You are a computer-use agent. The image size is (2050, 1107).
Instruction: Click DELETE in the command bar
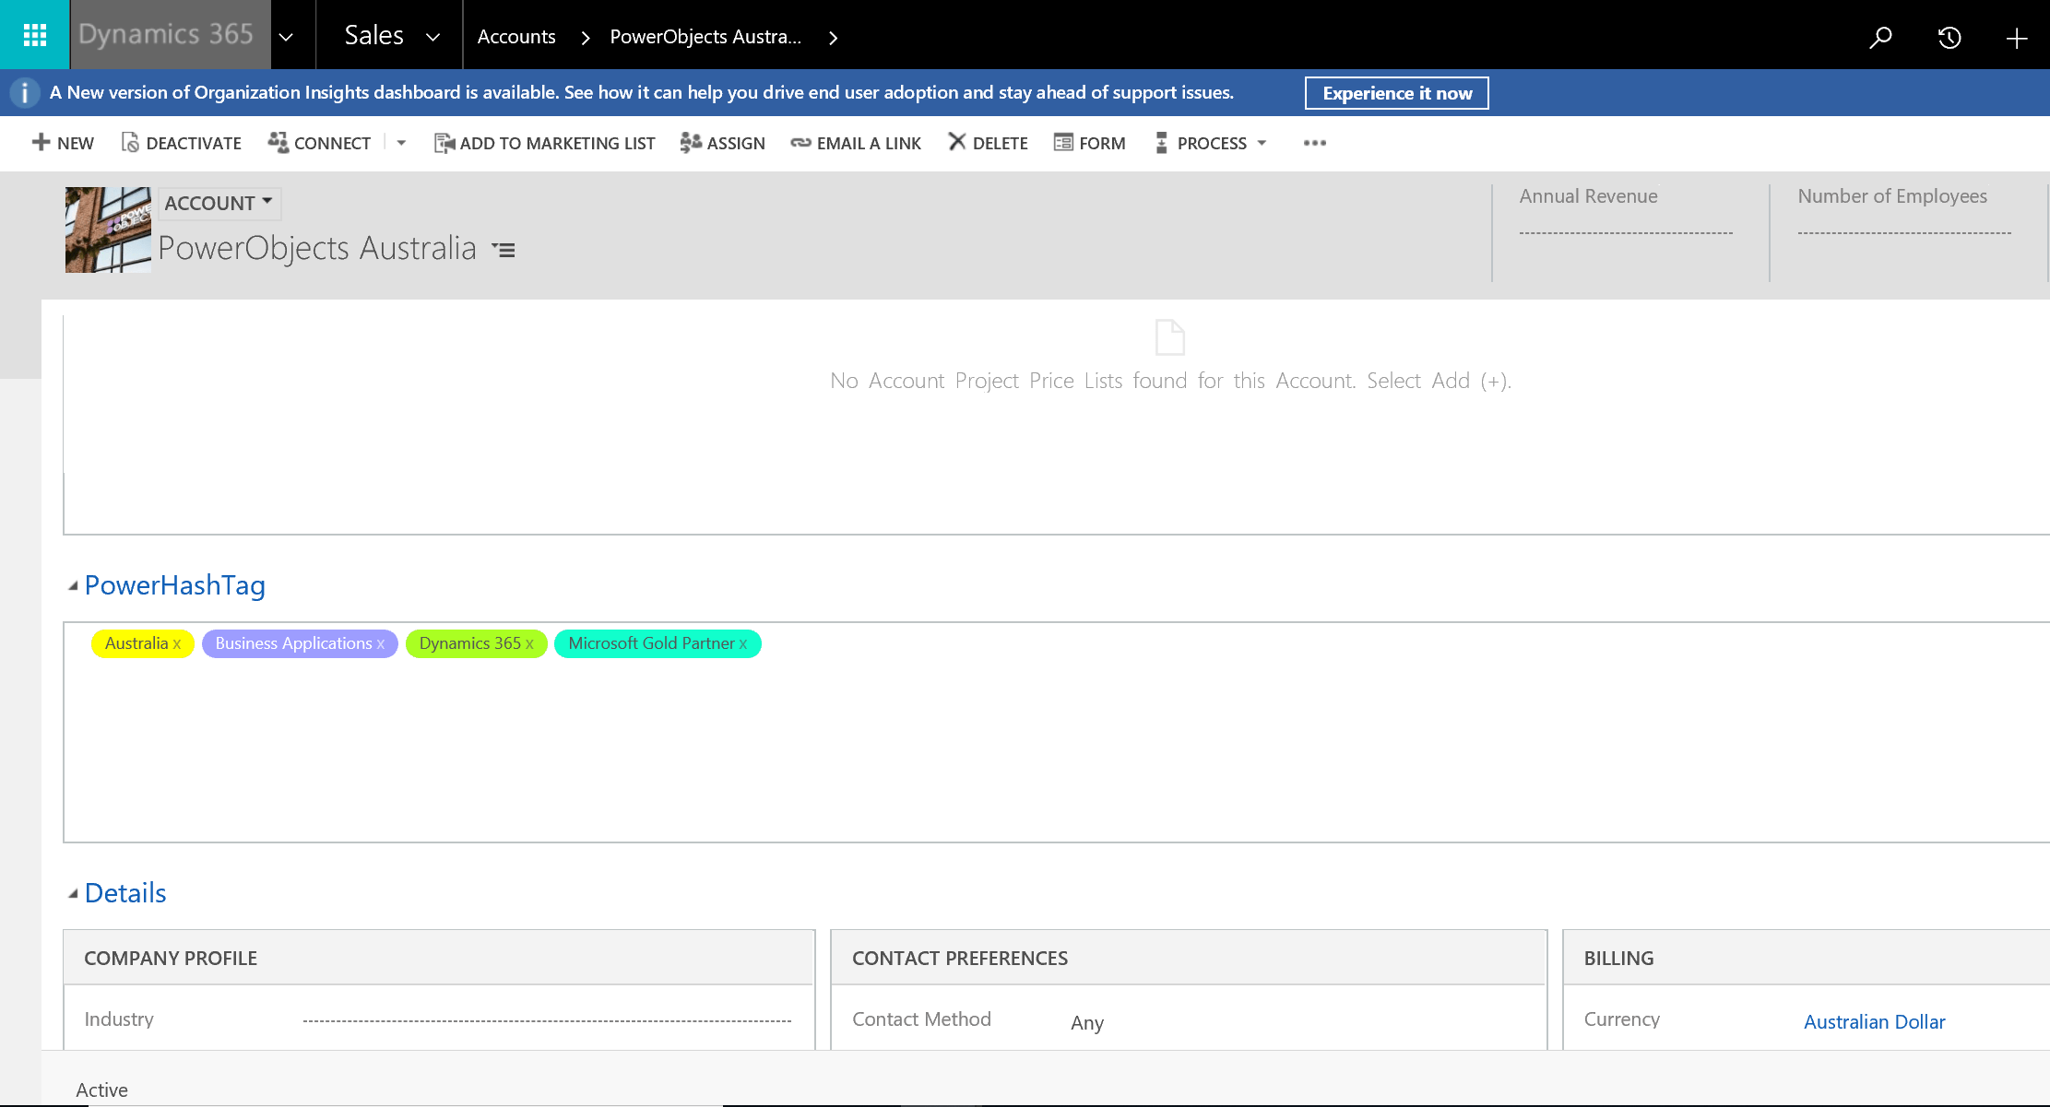pyautogui.click(x=988, y=143)
